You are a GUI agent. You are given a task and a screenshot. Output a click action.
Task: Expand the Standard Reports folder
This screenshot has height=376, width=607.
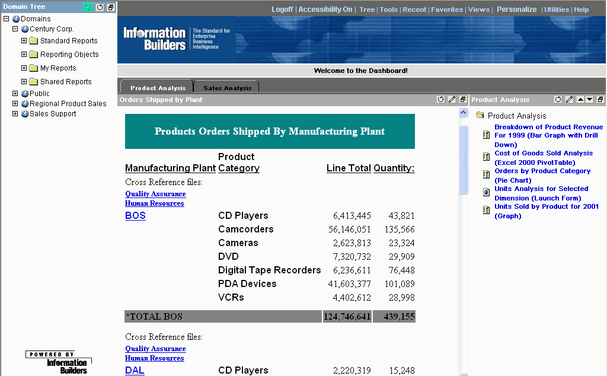24,41
